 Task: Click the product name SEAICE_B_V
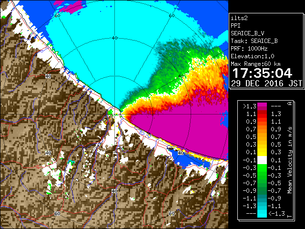[x=247, y=33]
